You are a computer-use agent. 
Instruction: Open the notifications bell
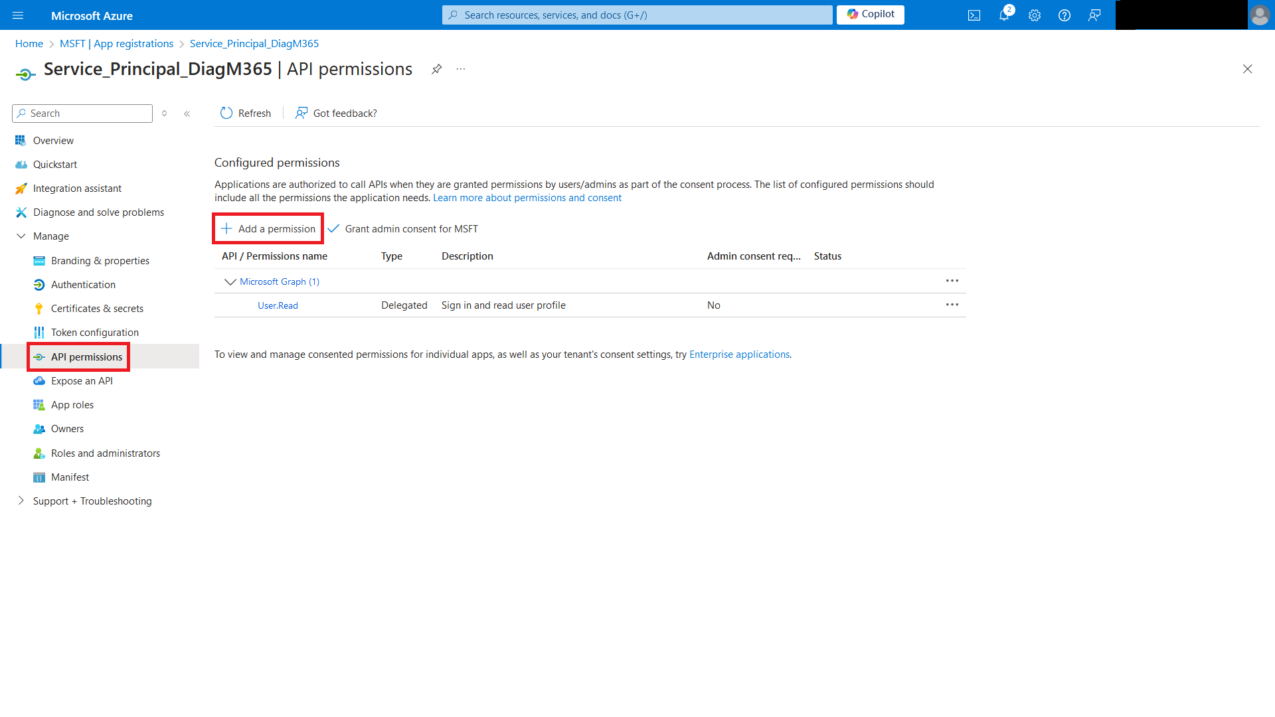(x=1004, y=15)
